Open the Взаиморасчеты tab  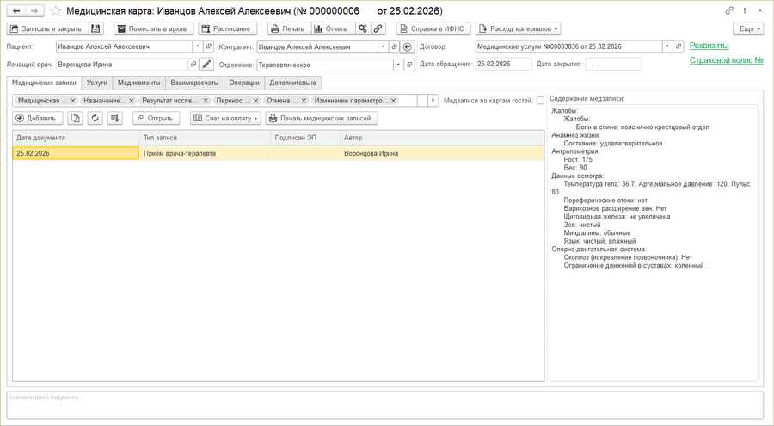tap(194, 83)
